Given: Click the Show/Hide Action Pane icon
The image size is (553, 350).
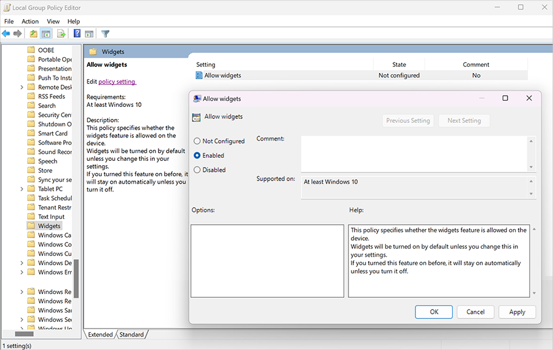Looking at the screenshot, I should pyautogui.click(x=89, y=34).
